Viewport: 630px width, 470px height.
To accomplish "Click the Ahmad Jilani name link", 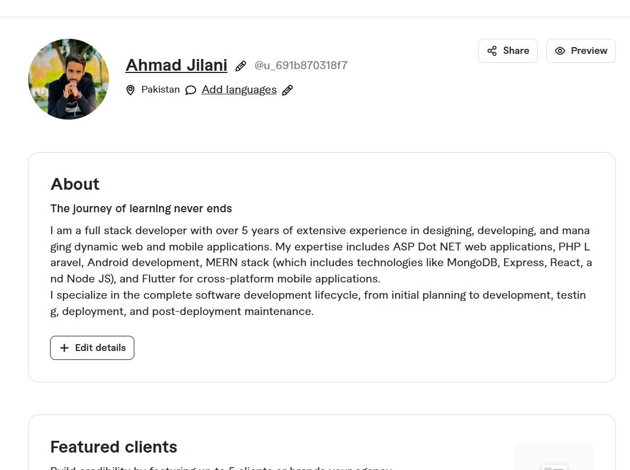I will coord(176,66).
